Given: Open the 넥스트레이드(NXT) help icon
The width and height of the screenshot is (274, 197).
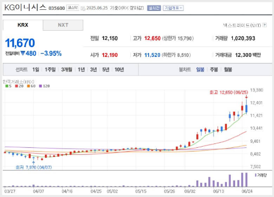Looking at the screenshot, I should click(x=265, y=25).
